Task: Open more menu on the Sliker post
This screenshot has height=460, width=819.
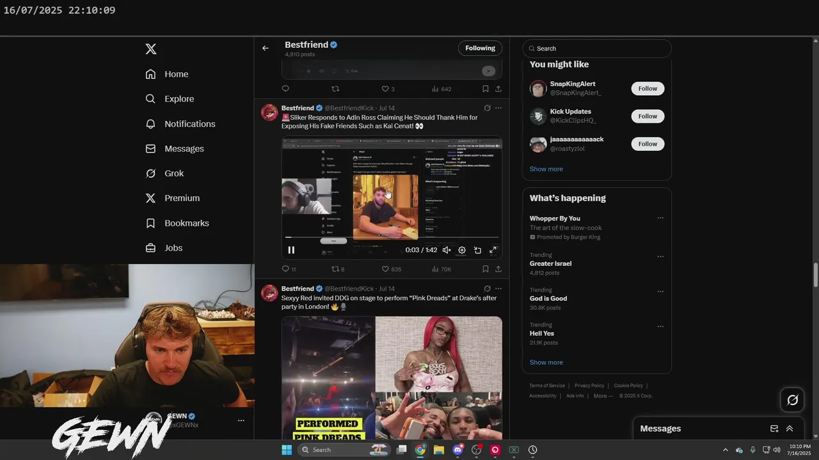Action: click(498, 109)
